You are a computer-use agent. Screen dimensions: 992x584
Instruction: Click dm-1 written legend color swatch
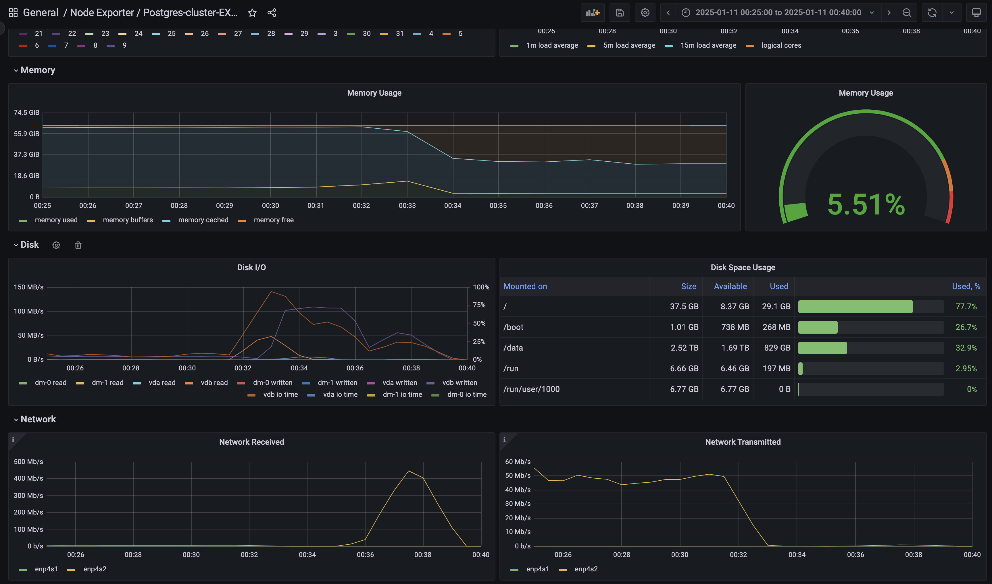point(306,384)
